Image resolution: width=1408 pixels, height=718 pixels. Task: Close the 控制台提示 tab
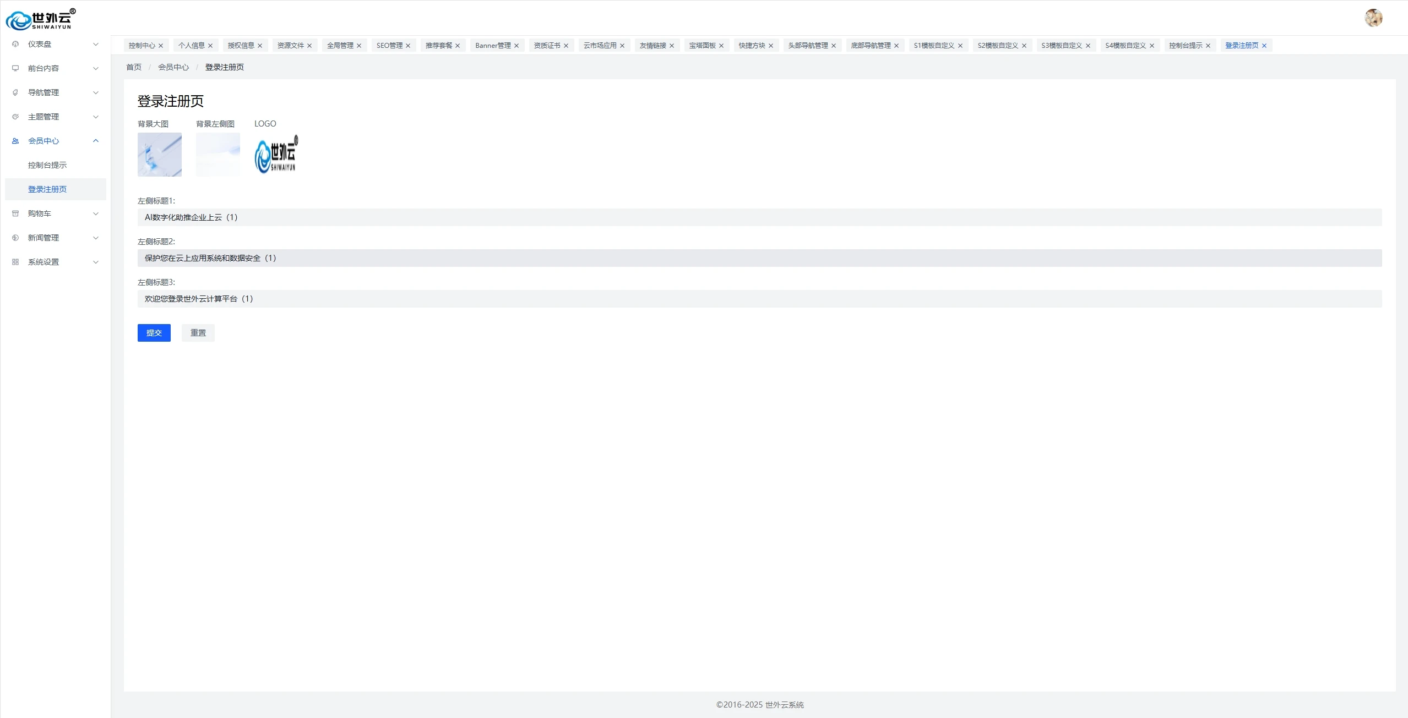(x=1208, y=46)
